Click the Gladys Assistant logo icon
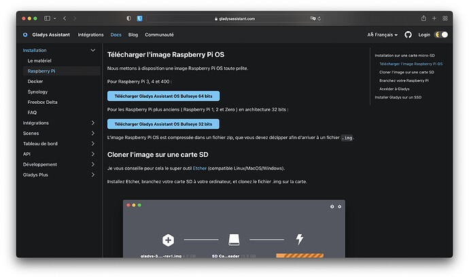Screen dimensions: 469x279 25,35
